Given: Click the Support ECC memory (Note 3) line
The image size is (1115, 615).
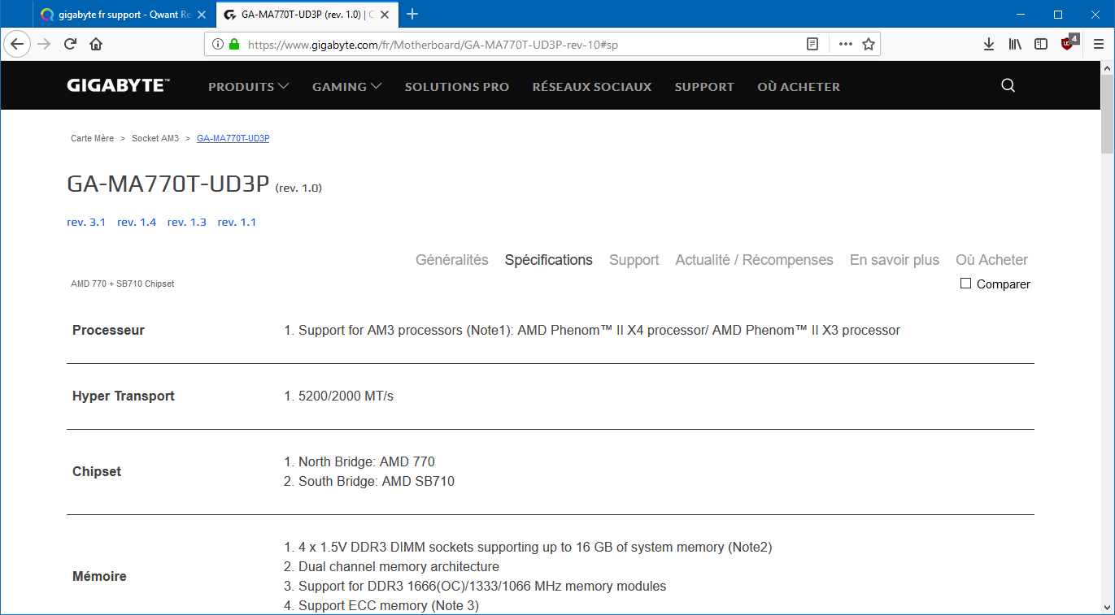Looking at the screenshot, I should [389, 605].
